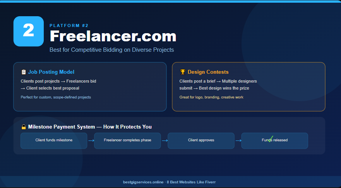Image resolution: width=341 pixels, height=188 pixels.
Task: Click the 'PLATFORM #2' label
Action: point(69,25)
